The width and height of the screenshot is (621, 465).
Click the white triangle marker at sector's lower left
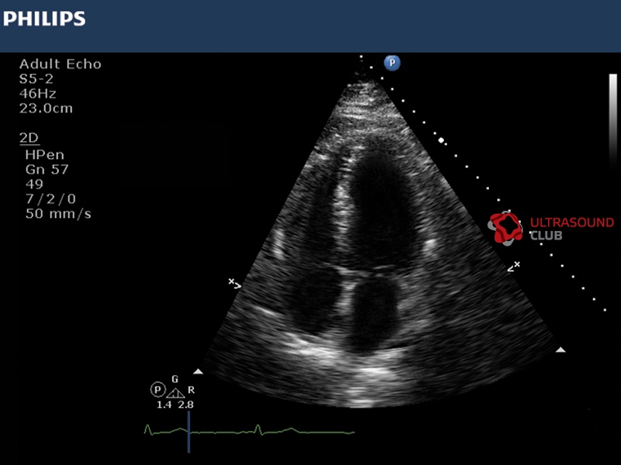click(198, 371)
